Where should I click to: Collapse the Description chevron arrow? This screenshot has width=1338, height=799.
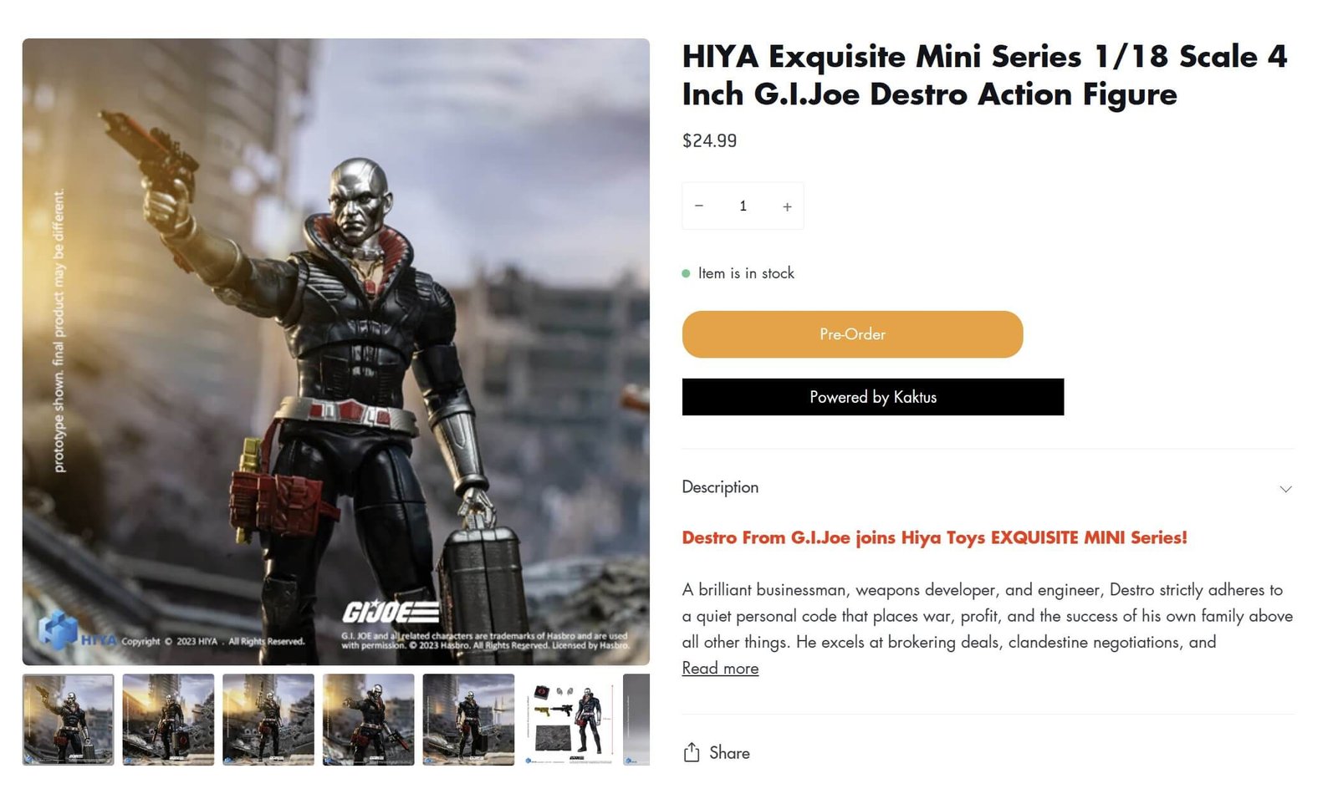pyautogui.click(x=1285, y=489)
